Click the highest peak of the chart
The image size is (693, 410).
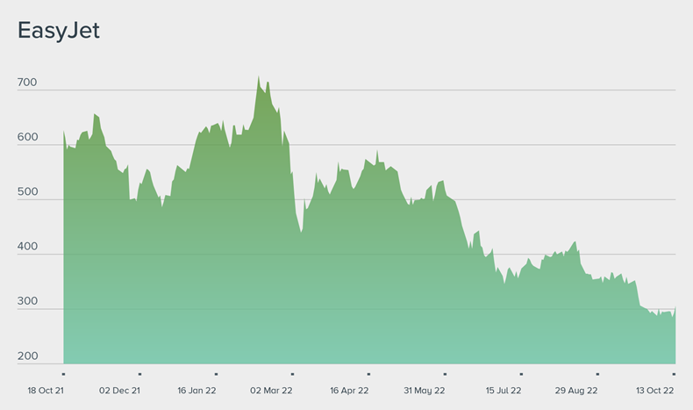click(258, 77)
